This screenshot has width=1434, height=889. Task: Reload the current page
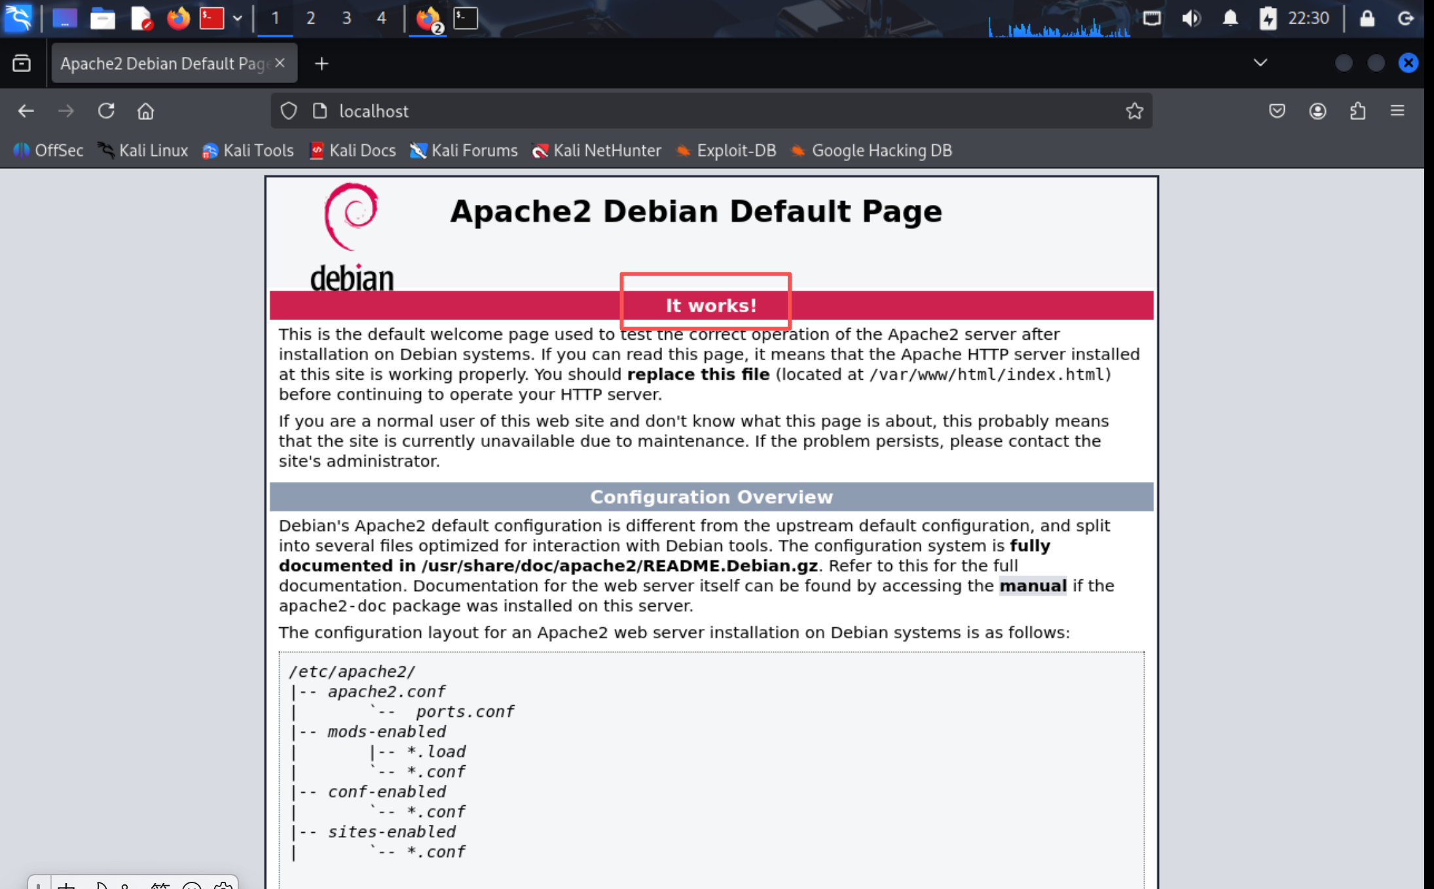106,111
